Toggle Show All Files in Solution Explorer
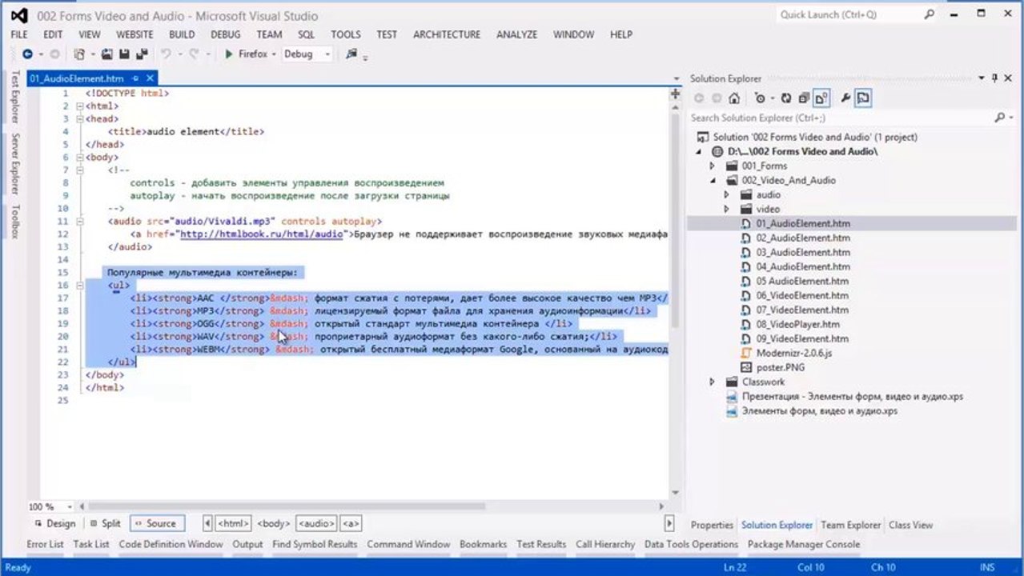 point(821,98)
